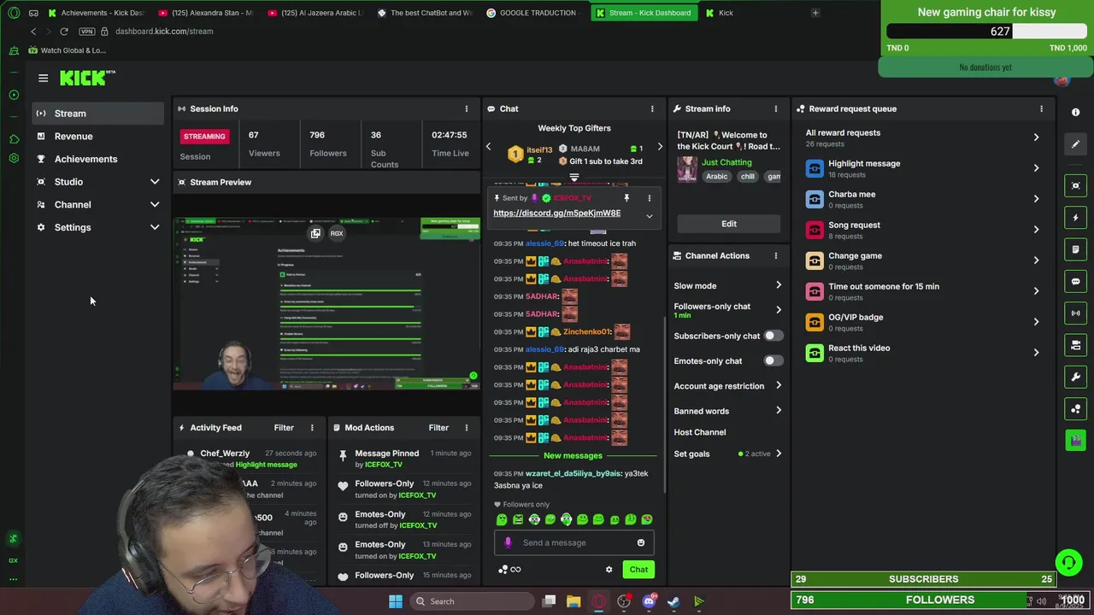Click Filter in Mod Actions
The height and width of the screenshot is (615, 1094).
click(x=438, y=427)
